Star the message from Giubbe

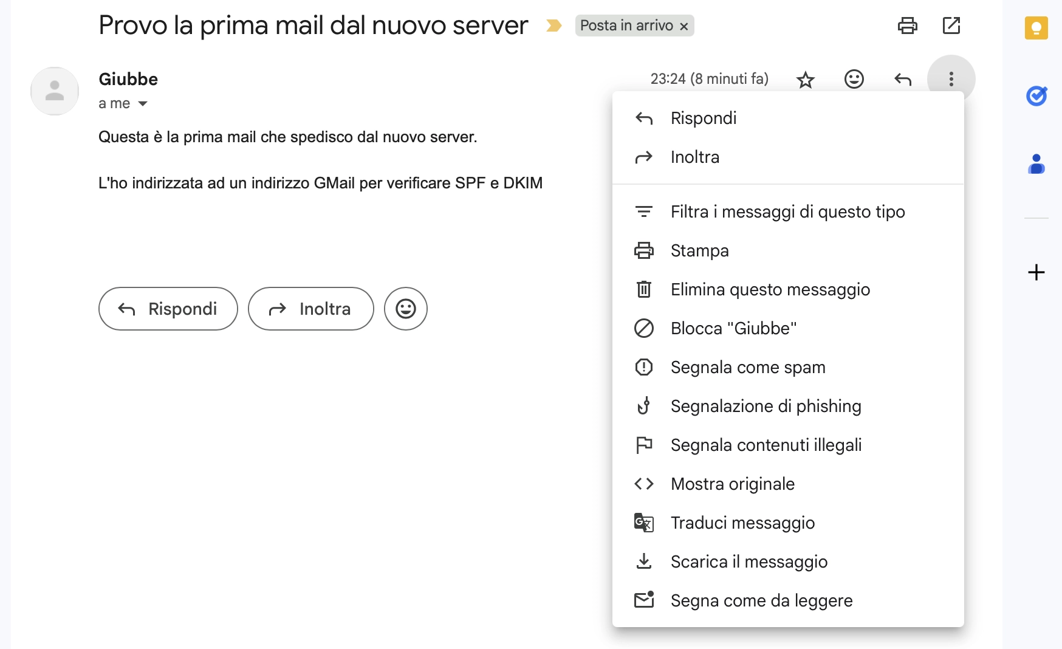pos(806,80)
